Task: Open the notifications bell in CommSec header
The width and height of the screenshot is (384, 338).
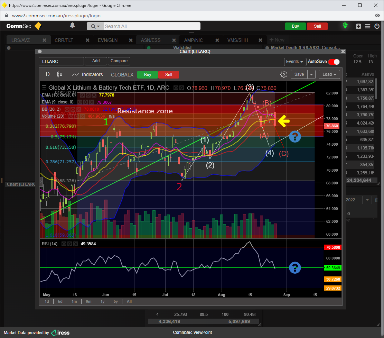Action: 72,26
